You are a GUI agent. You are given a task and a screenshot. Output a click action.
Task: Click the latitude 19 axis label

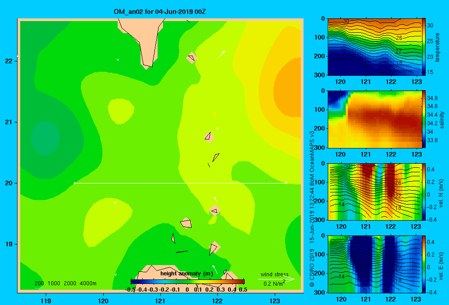tap(9, 244)
